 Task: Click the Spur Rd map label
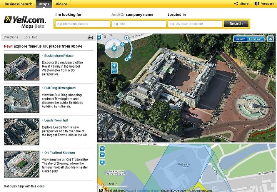(x=215, y=170)
